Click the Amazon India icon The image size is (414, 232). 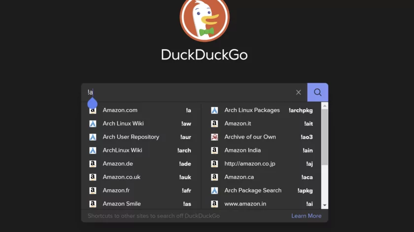(214, 150)
